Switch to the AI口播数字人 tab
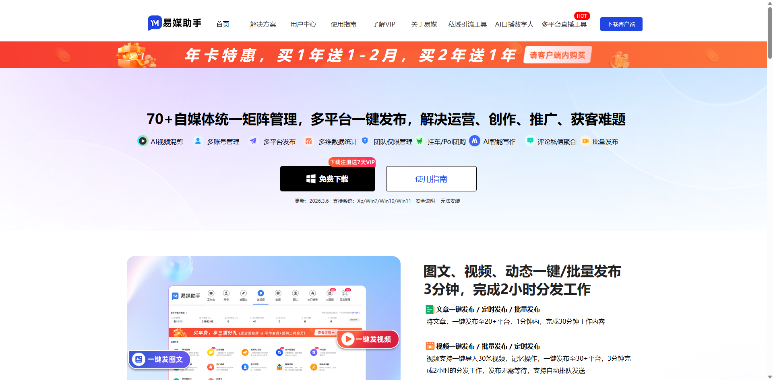 click(x=514, y=24)
